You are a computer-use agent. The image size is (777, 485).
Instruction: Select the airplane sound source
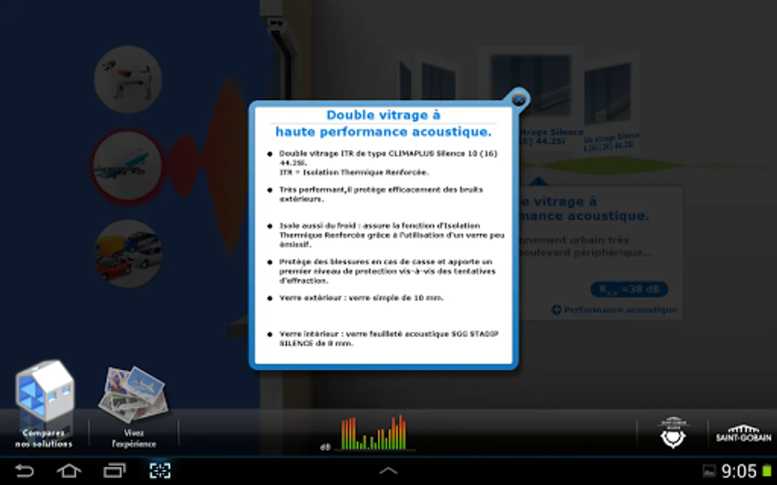click(x=128, y=166)
